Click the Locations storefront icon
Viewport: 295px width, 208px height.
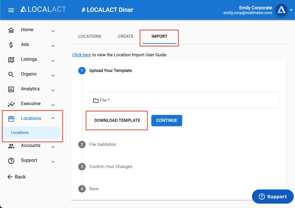click(11, 119)
